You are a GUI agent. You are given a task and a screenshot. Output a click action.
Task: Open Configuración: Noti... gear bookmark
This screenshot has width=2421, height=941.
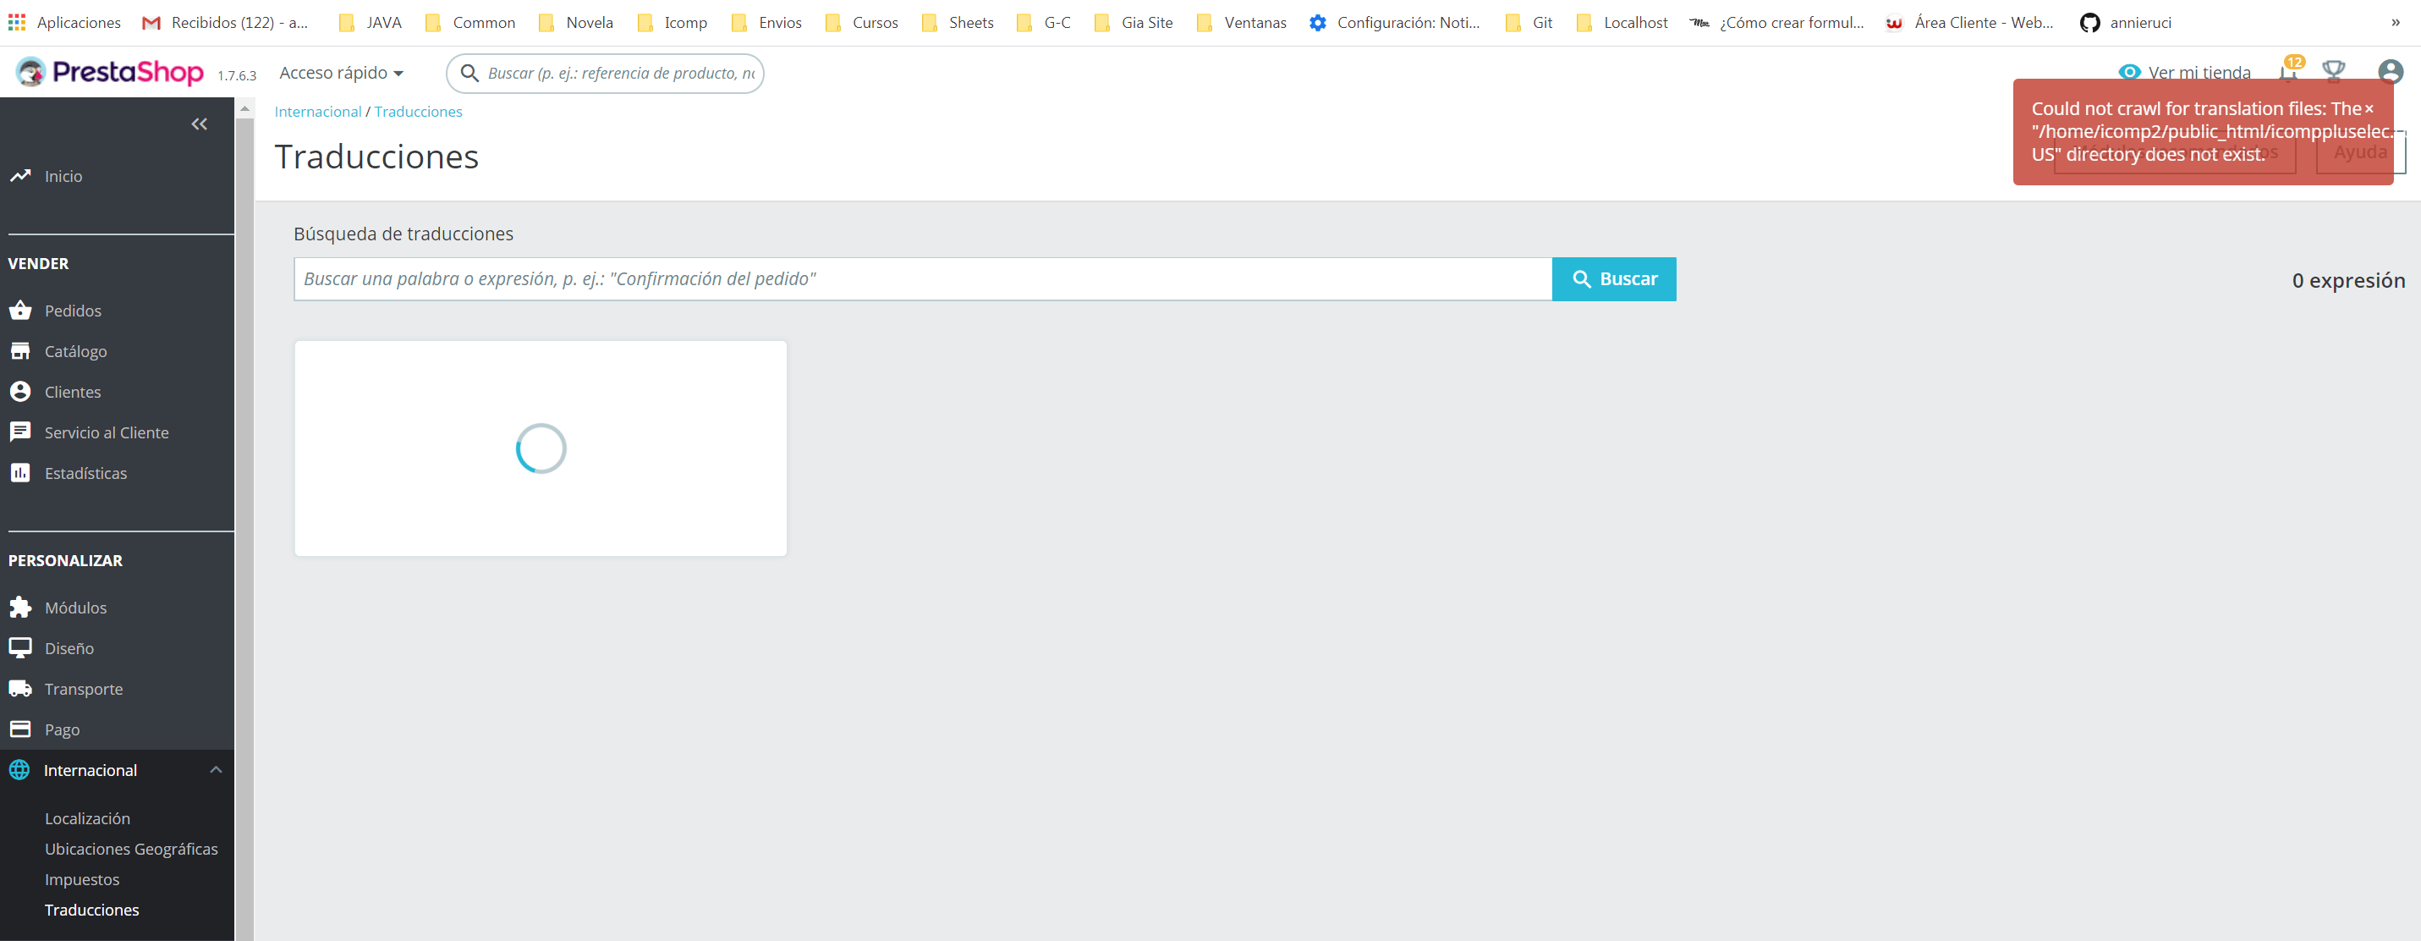click(1394, 22)
